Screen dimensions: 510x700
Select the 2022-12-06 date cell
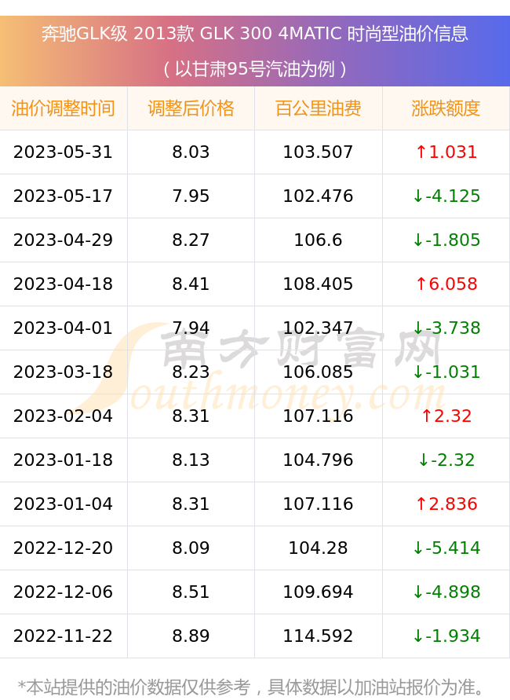pos(64,592)
